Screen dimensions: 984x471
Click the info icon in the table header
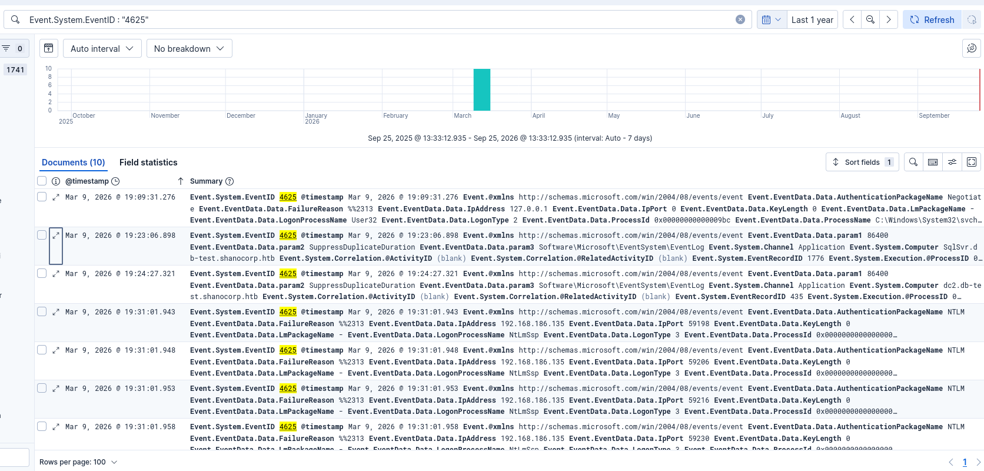[56, 181]
